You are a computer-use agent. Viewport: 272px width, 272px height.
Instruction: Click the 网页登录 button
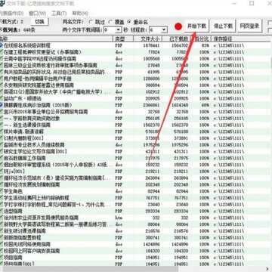pyautogui.click(x=249, y=26)
